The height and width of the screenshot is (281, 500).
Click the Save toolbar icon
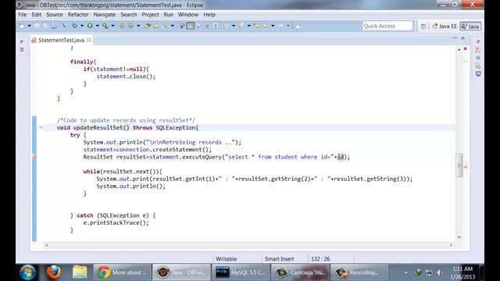[37, 26]
